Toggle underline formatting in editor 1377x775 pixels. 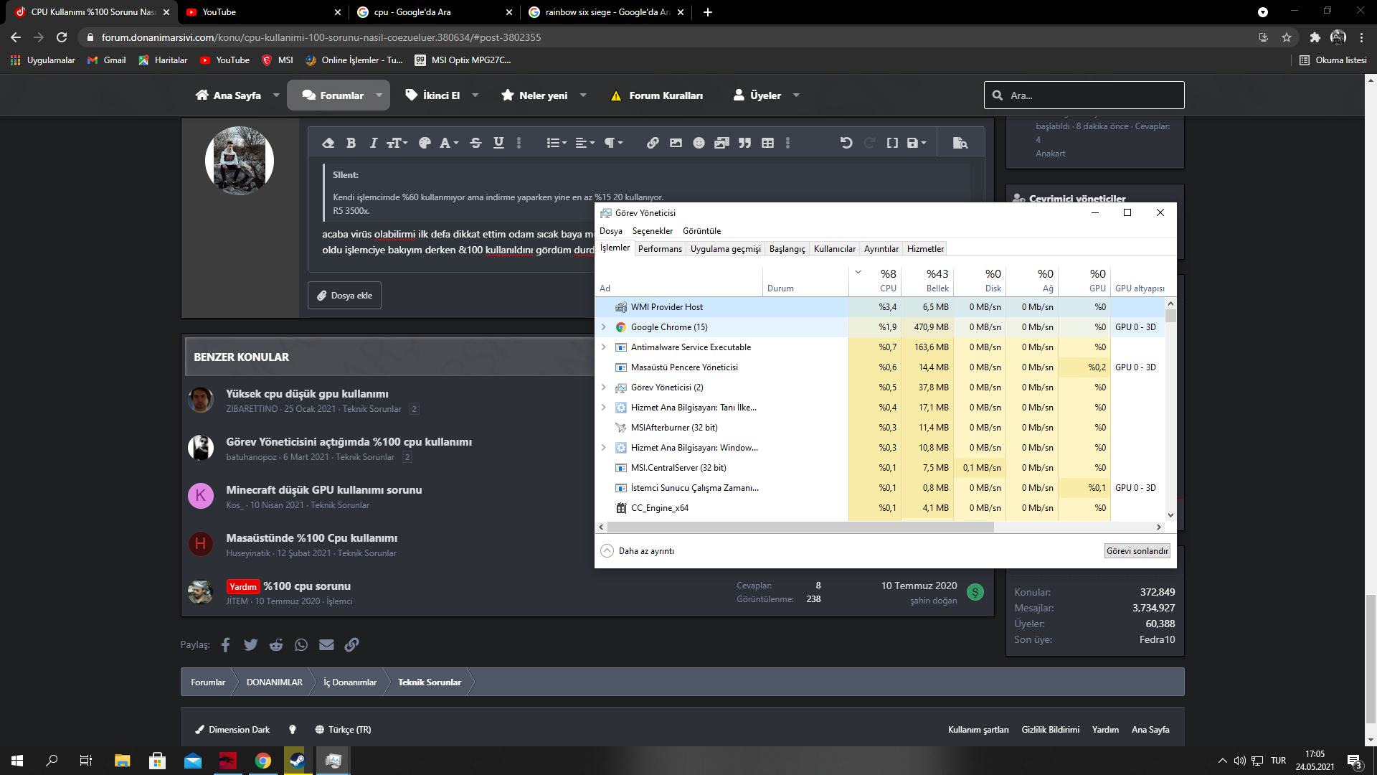point(498,143)
